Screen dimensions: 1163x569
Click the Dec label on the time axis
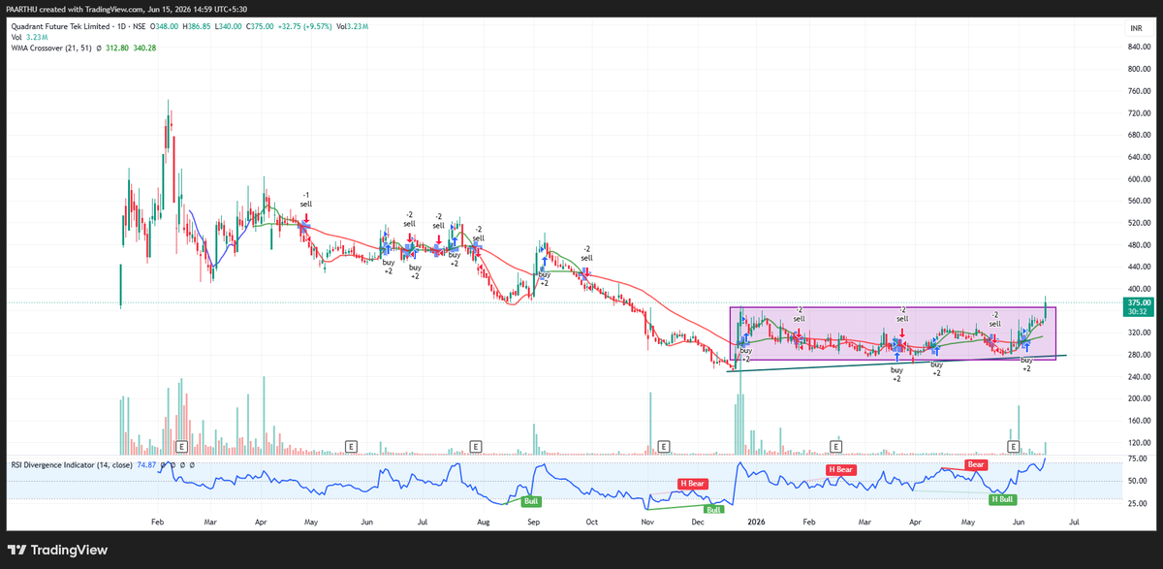[698, 521]
